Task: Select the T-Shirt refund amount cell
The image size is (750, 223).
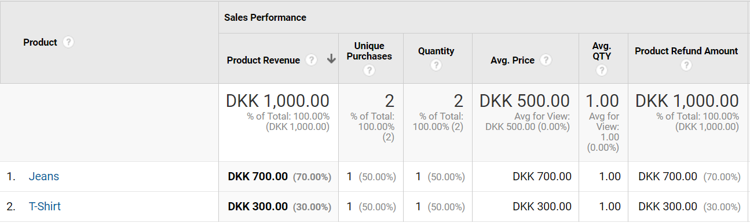Action: click(x=689, y=207)
